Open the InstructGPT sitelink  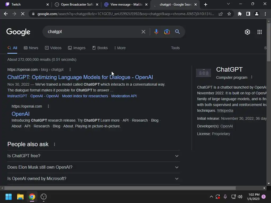tap(17, 96)
